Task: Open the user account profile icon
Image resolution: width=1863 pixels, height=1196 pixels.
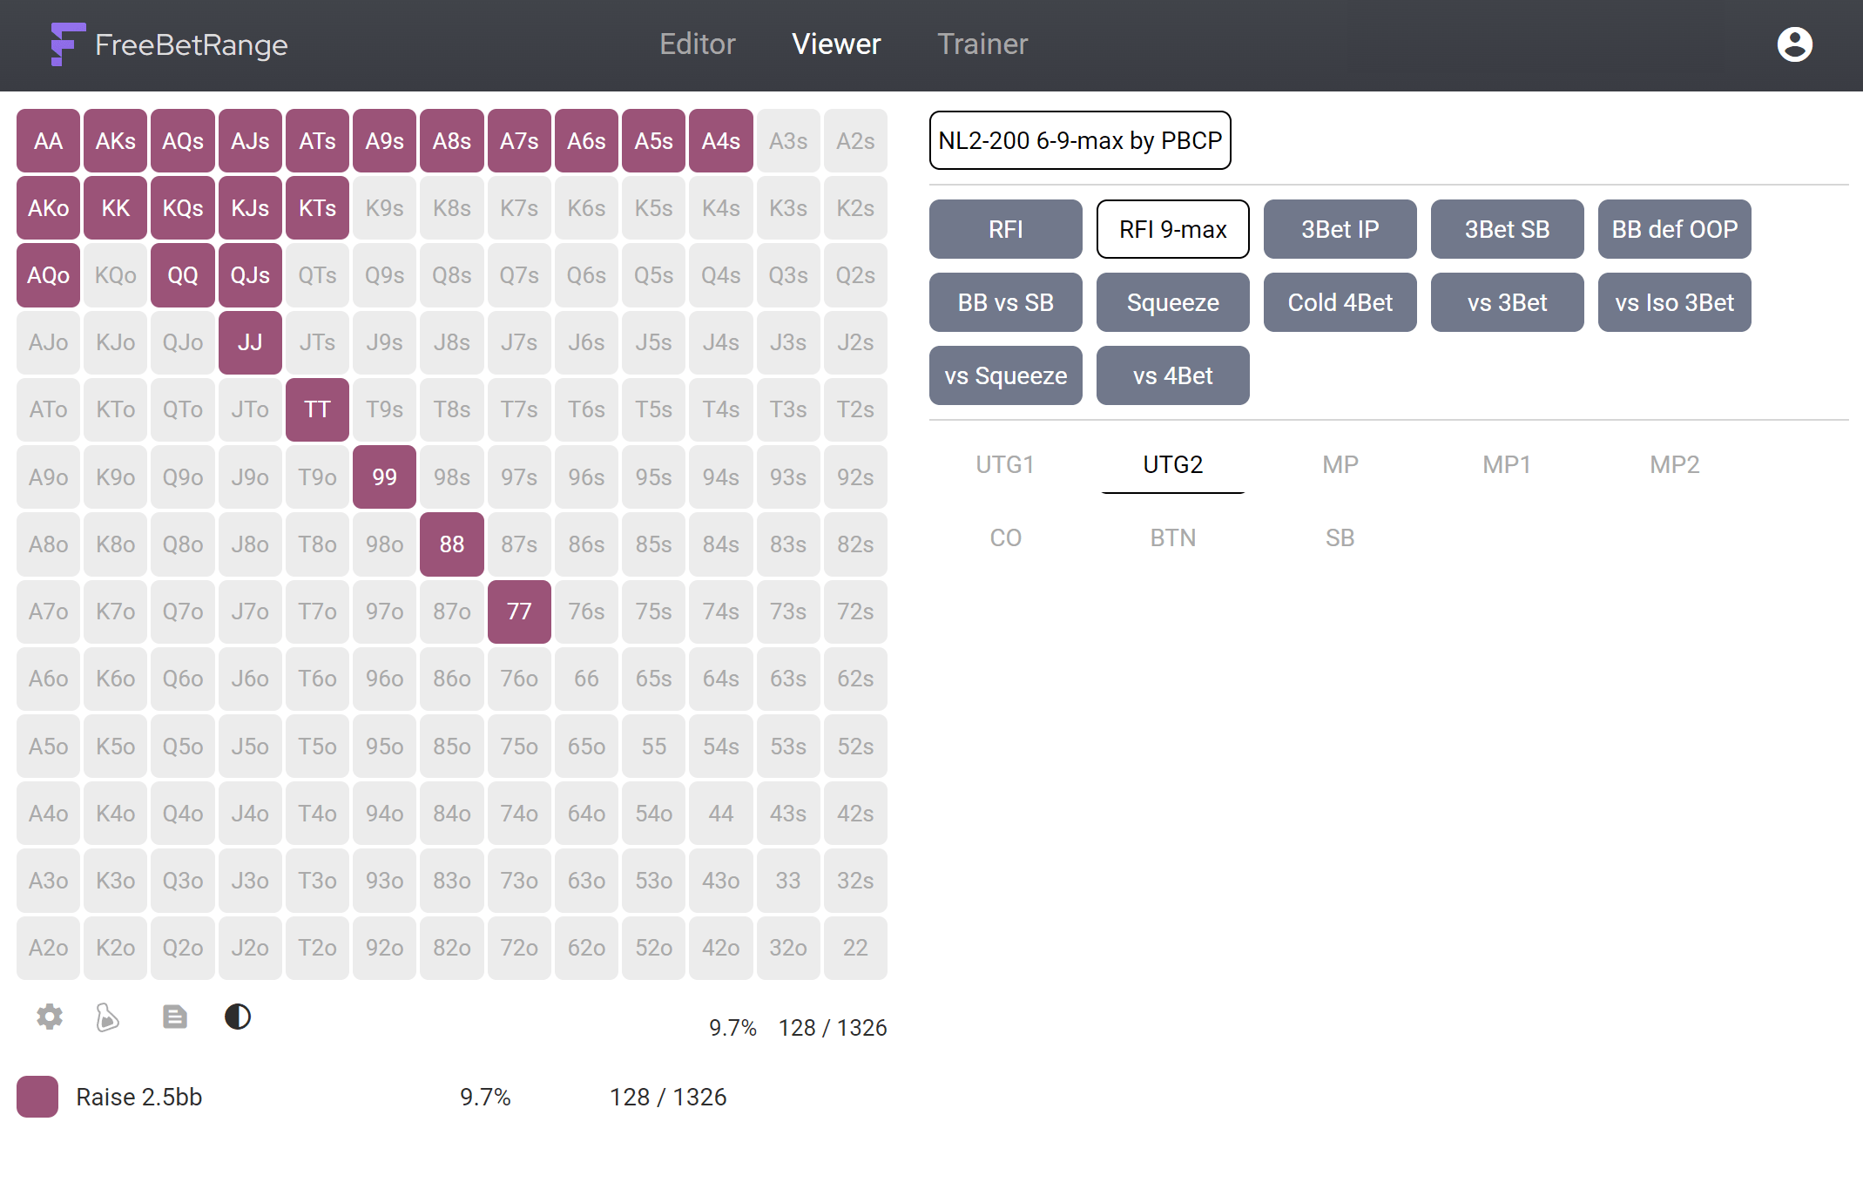Action: 1794,44
